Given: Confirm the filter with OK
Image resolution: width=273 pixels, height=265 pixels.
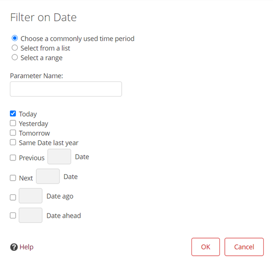Looking at the screenshot, I should [206, 247].
